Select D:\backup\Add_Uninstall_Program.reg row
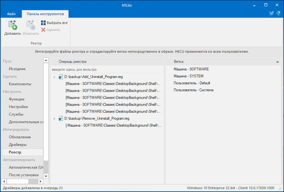The height and width of the screenshot is (192, 284). (x=107, y=77)
